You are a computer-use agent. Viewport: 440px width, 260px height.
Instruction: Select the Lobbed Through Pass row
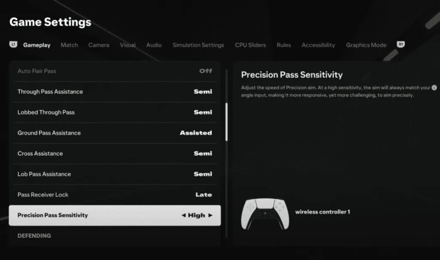(115, 112)
